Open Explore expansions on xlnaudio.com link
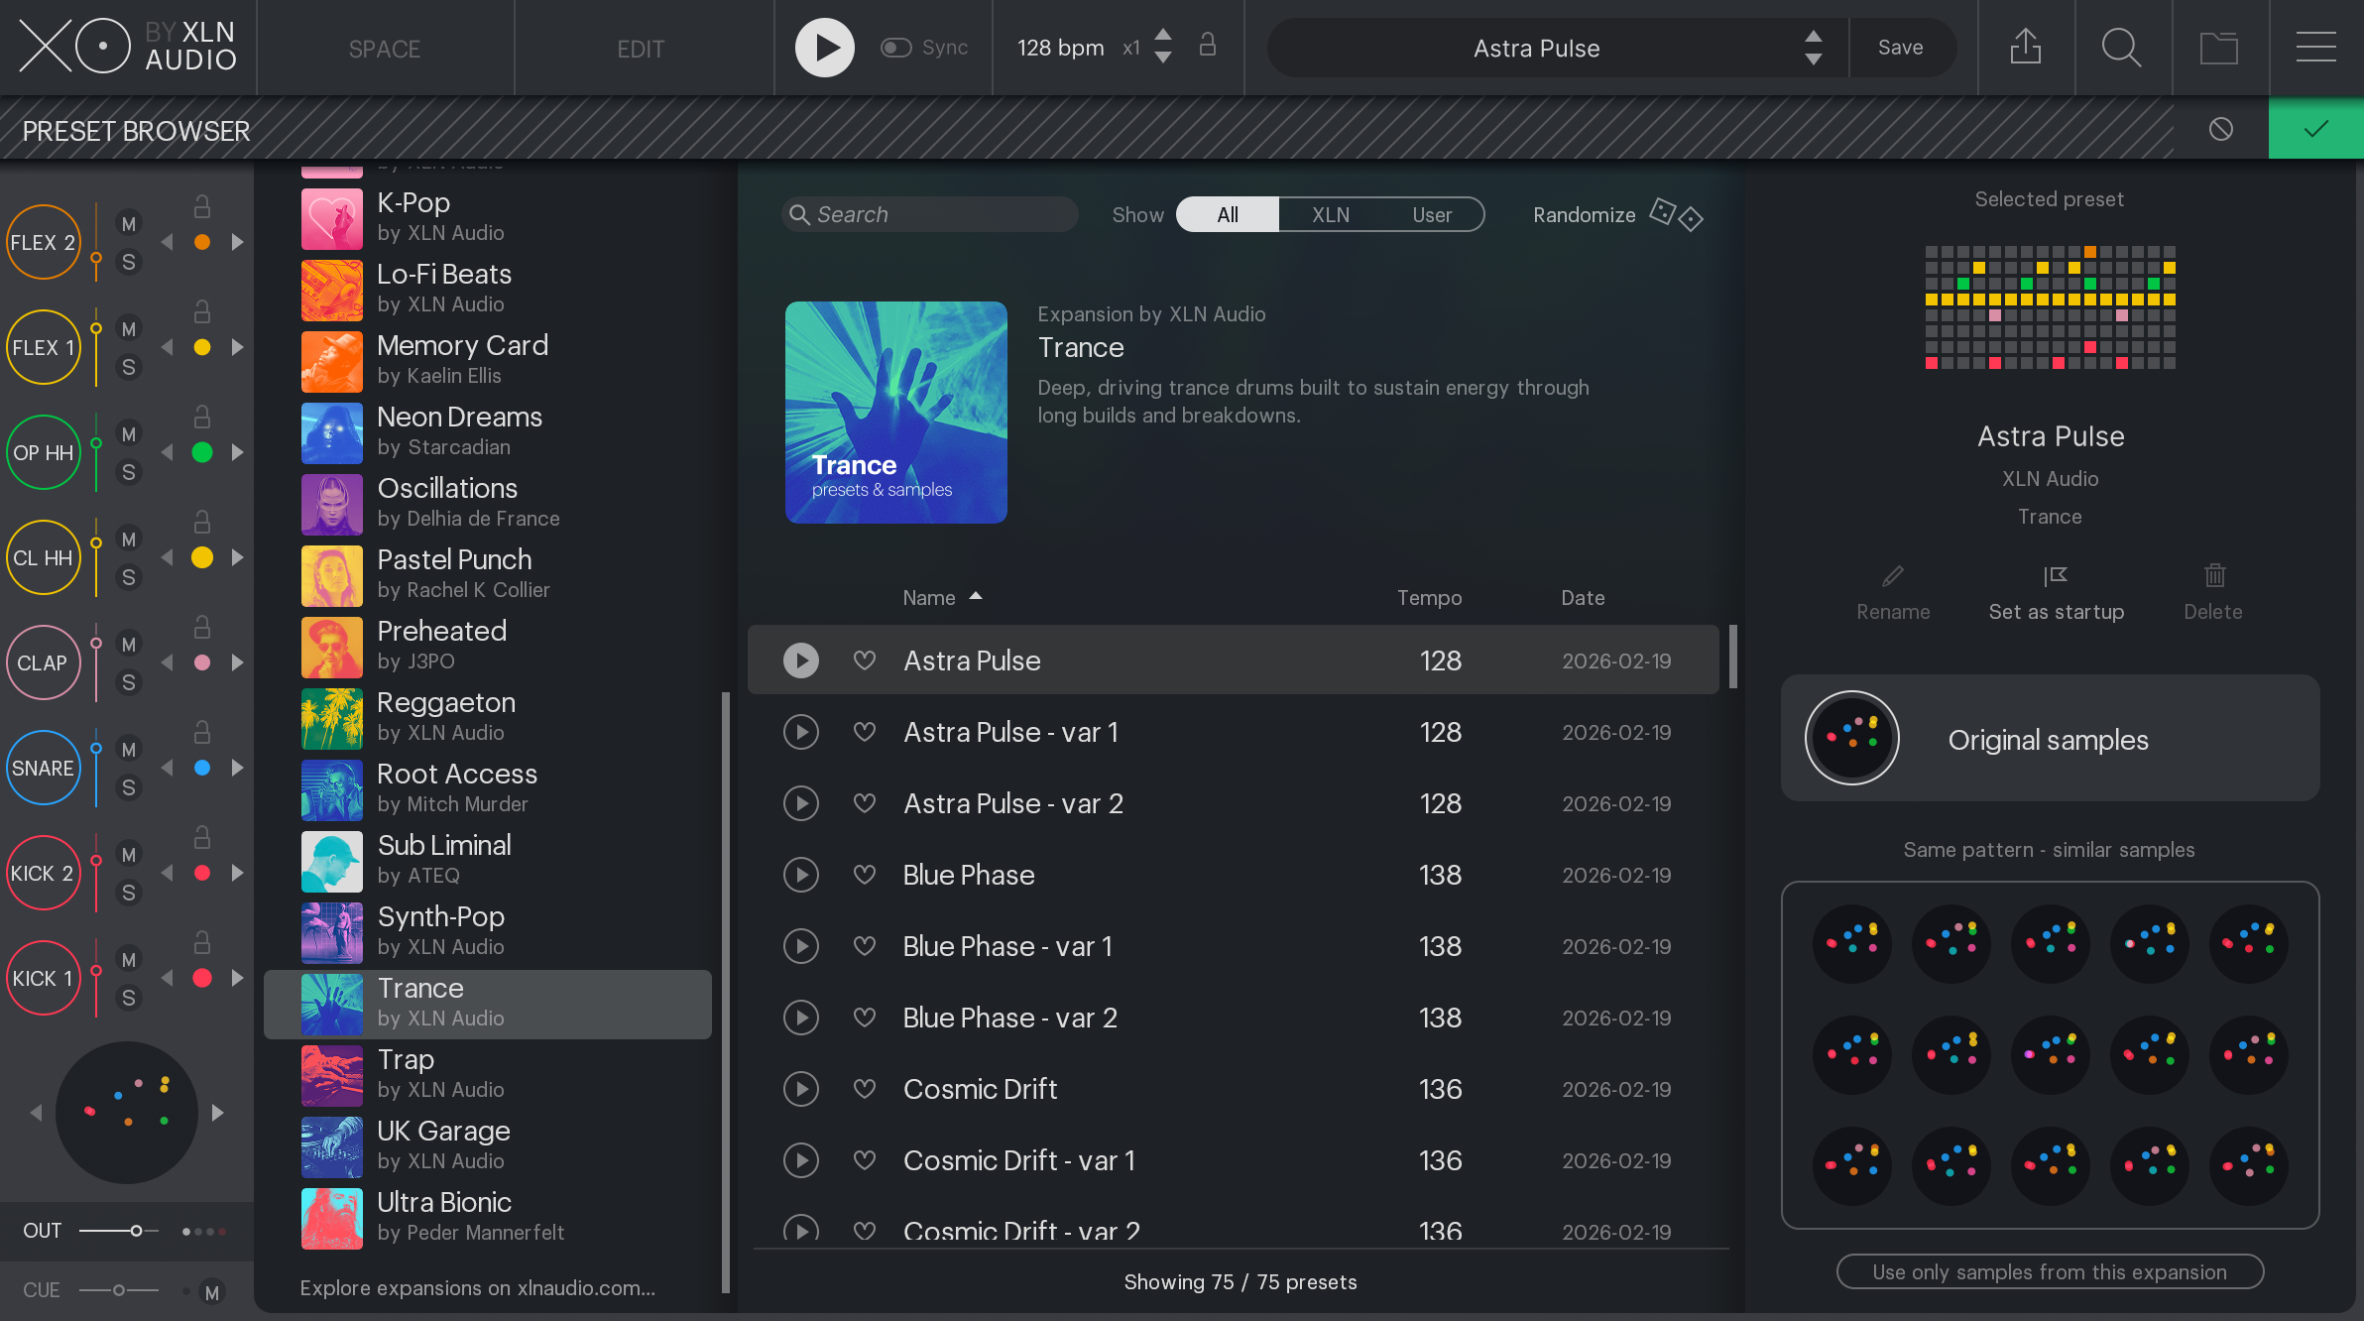The height and width of the screenshot is (1321, 2364). pyautogui.click(x=477, y=1287)
